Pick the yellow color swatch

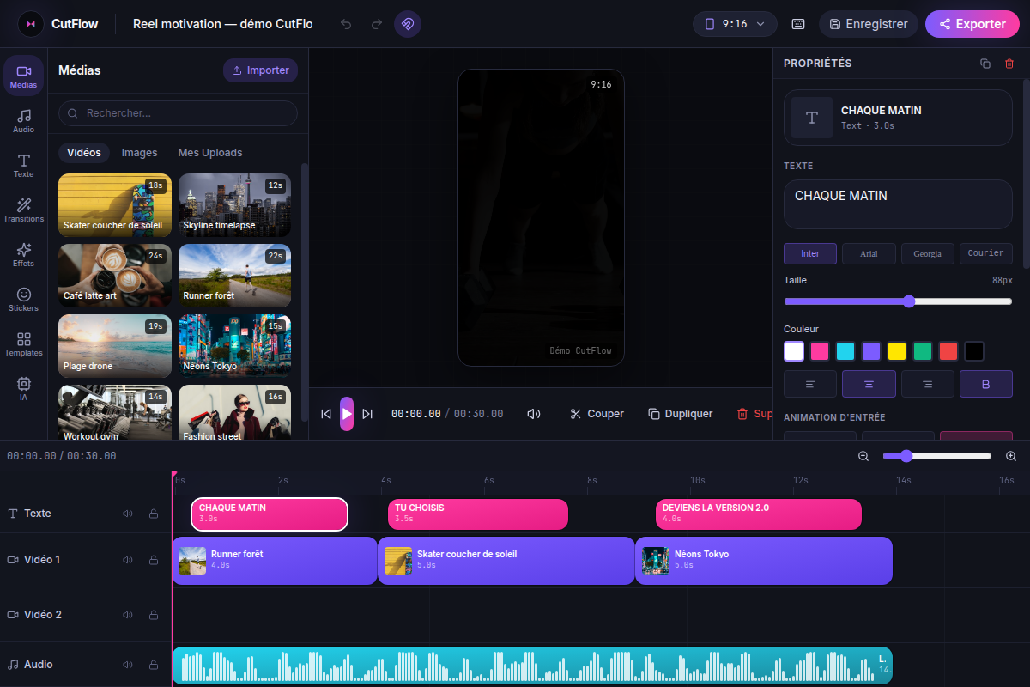[x=897, y=351]
